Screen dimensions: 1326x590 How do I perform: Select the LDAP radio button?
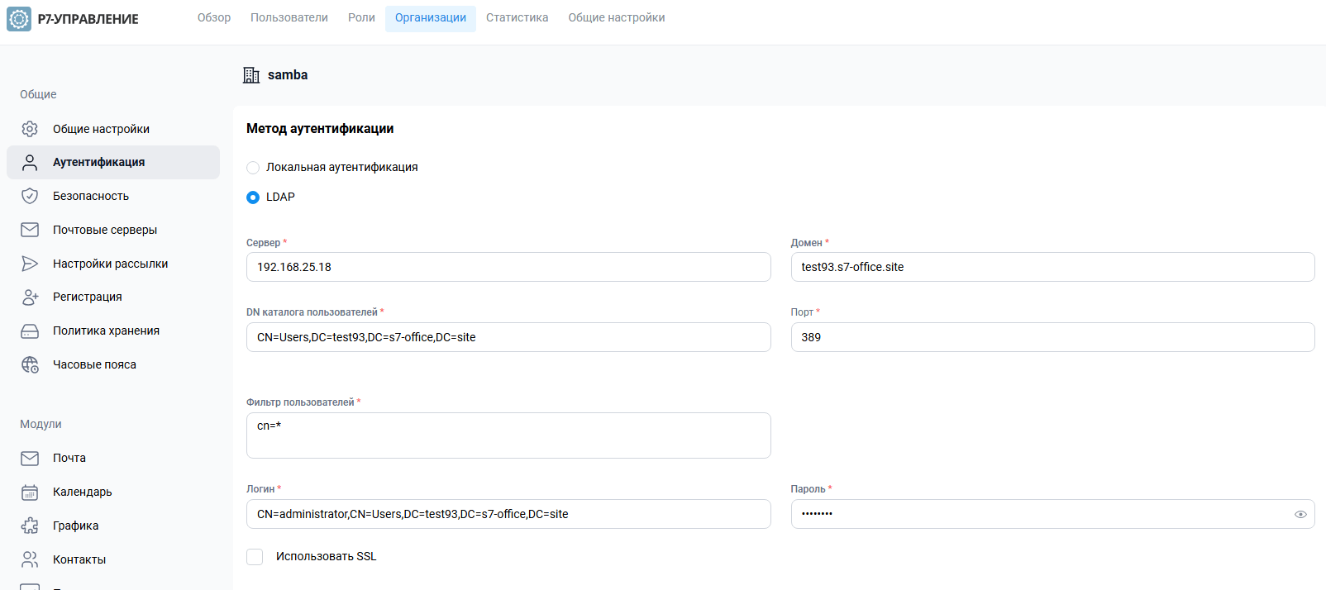253,197
